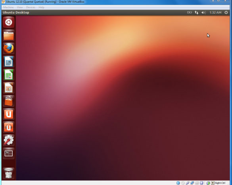Open the View menu in VirtualBox
This screenshot has height=185, width=232.
(x=20, y=7)
